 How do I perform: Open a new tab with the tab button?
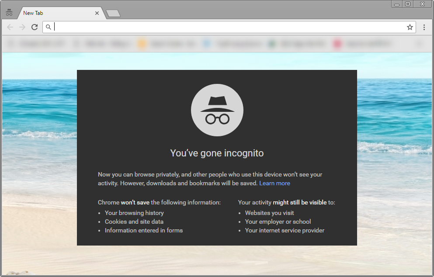[x=113, y=13]
